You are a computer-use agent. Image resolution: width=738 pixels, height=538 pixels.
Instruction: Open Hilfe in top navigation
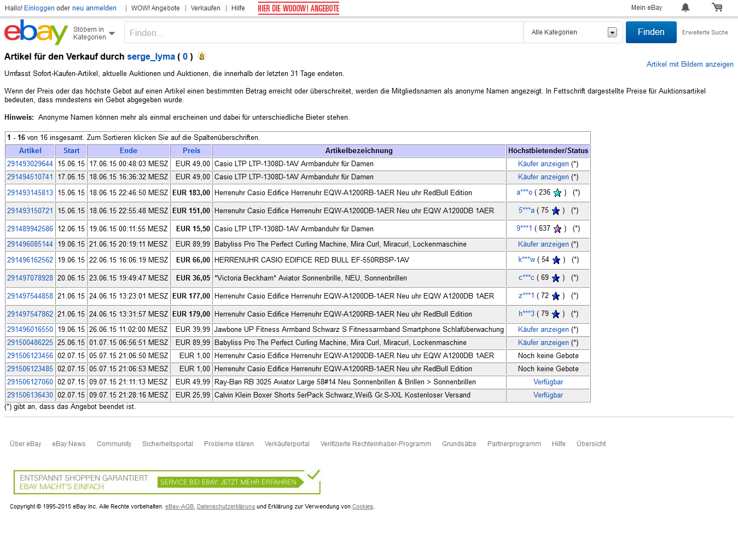click(x=238, y=8)
